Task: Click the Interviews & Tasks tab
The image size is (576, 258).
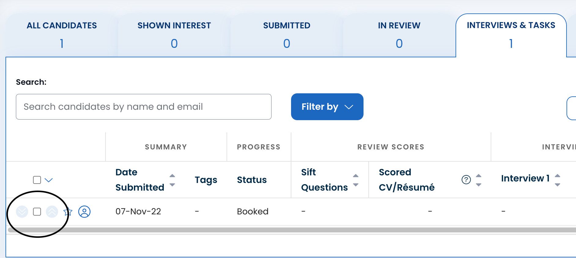Action: (x=511, y=34)
